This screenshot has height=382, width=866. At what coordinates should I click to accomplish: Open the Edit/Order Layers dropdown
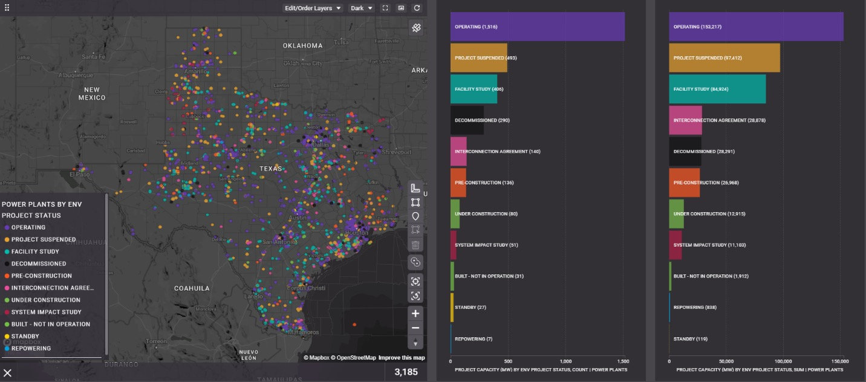click(x=313, y=8)
